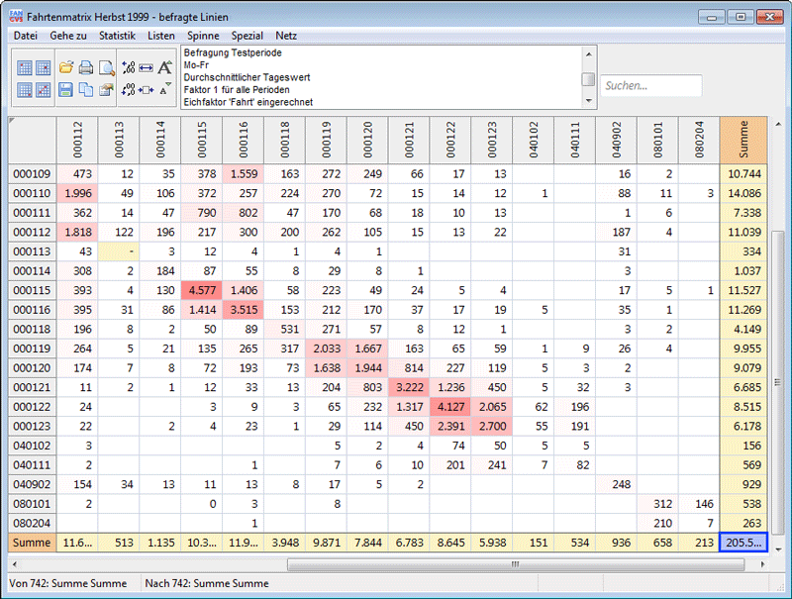Open the Datei menu

coord(26,36)
